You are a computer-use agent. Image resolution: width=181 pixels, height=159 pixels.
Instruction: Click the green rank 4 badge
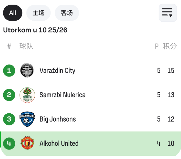pyautogui.click(x=9, y=143)
